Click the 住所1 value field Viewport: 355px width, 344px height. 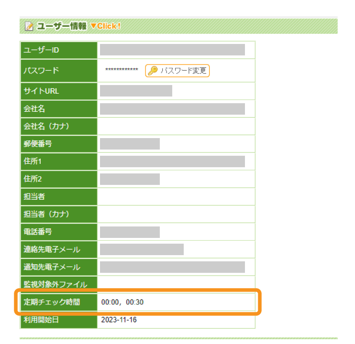pos(172,161)
